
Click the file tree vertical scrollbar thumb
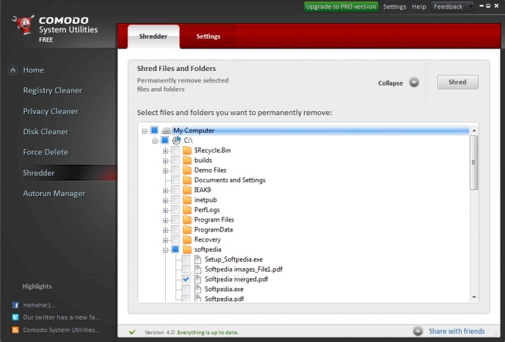pos(474,162)
